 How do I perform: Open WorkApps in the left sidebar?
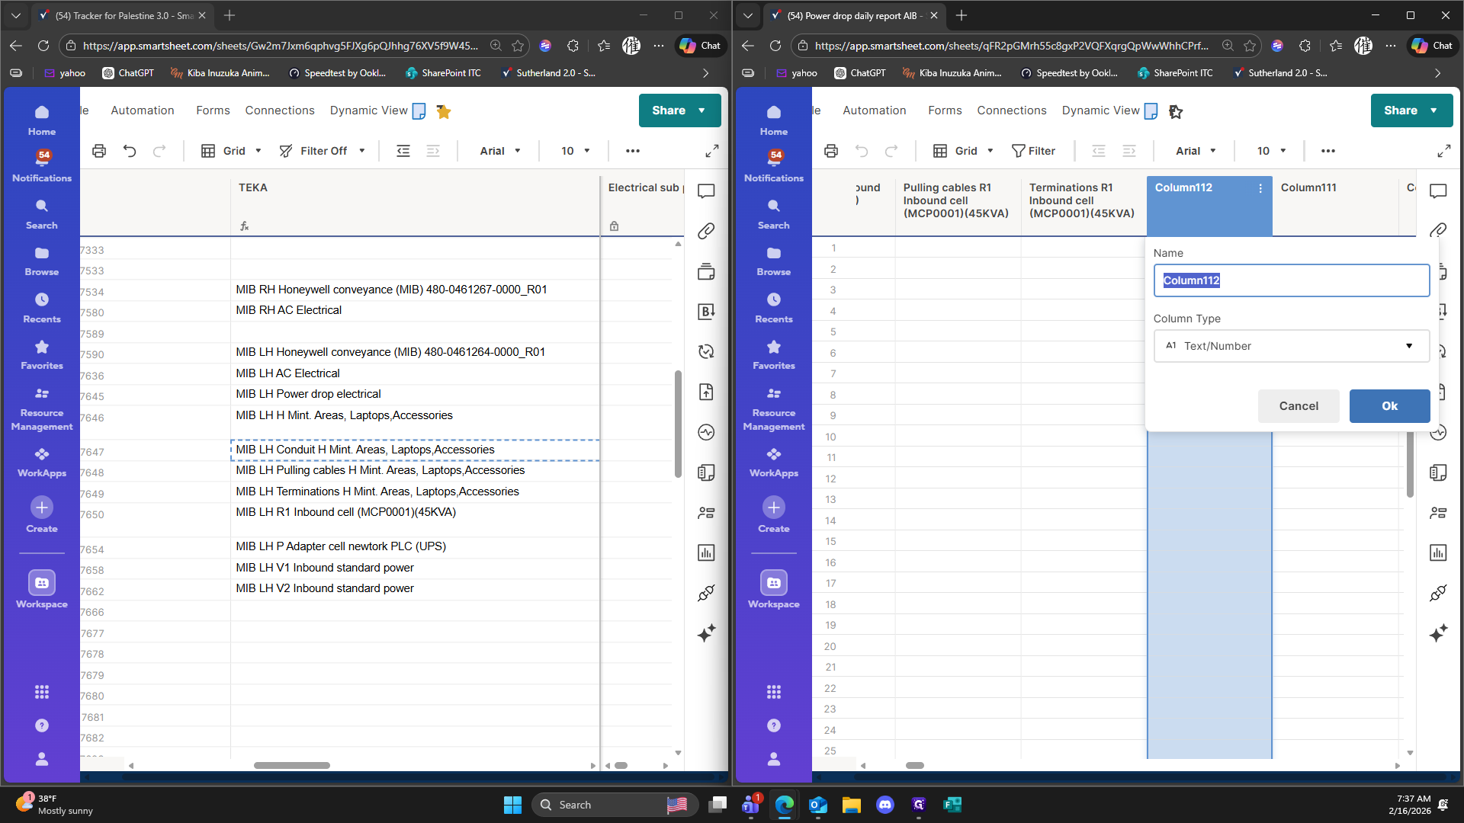[42, 462]
